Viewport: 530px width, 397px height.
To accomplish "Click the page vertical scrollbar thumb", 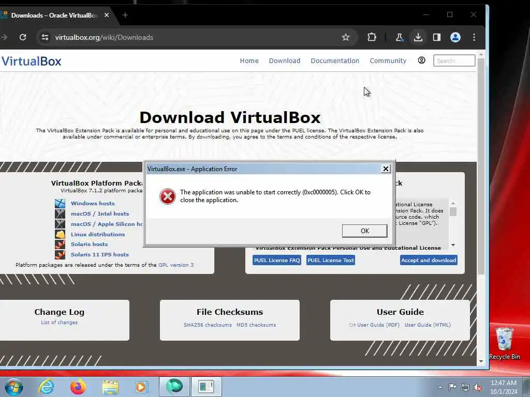I will point(481,166).
